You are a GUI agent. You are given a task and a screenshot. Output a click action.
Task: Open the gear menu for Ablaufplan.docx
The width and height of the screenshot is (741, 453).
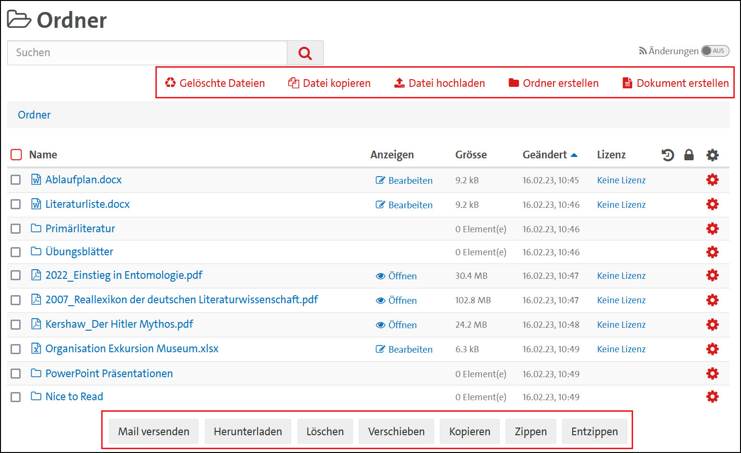712,180
